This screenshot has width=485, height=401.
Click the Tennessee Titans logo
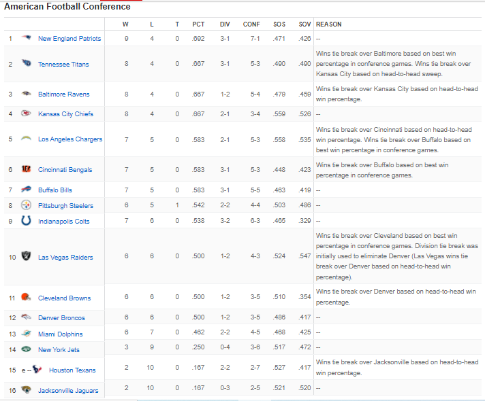pyautogui.click(x=27, y=63)
